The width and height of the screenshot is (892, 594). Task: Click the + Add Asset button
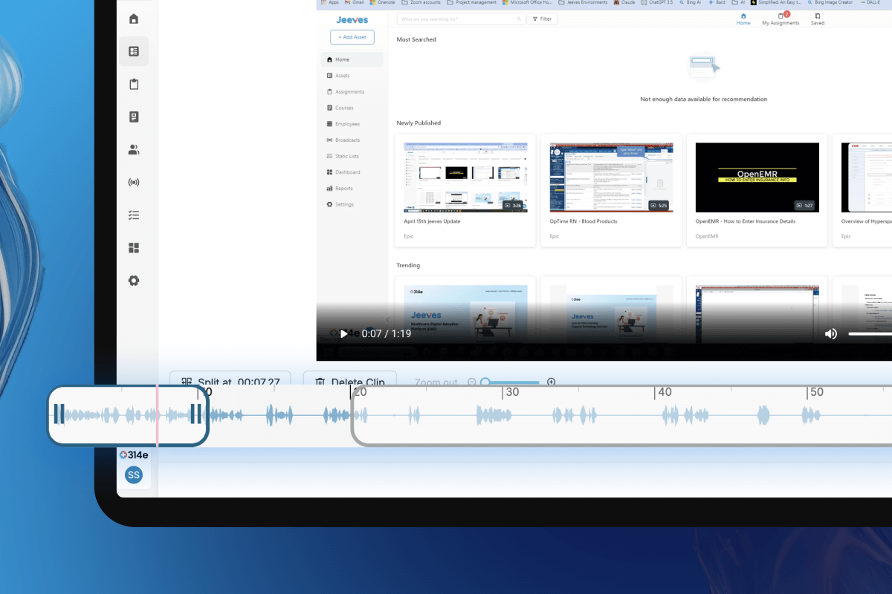click(x=352, y=37)
